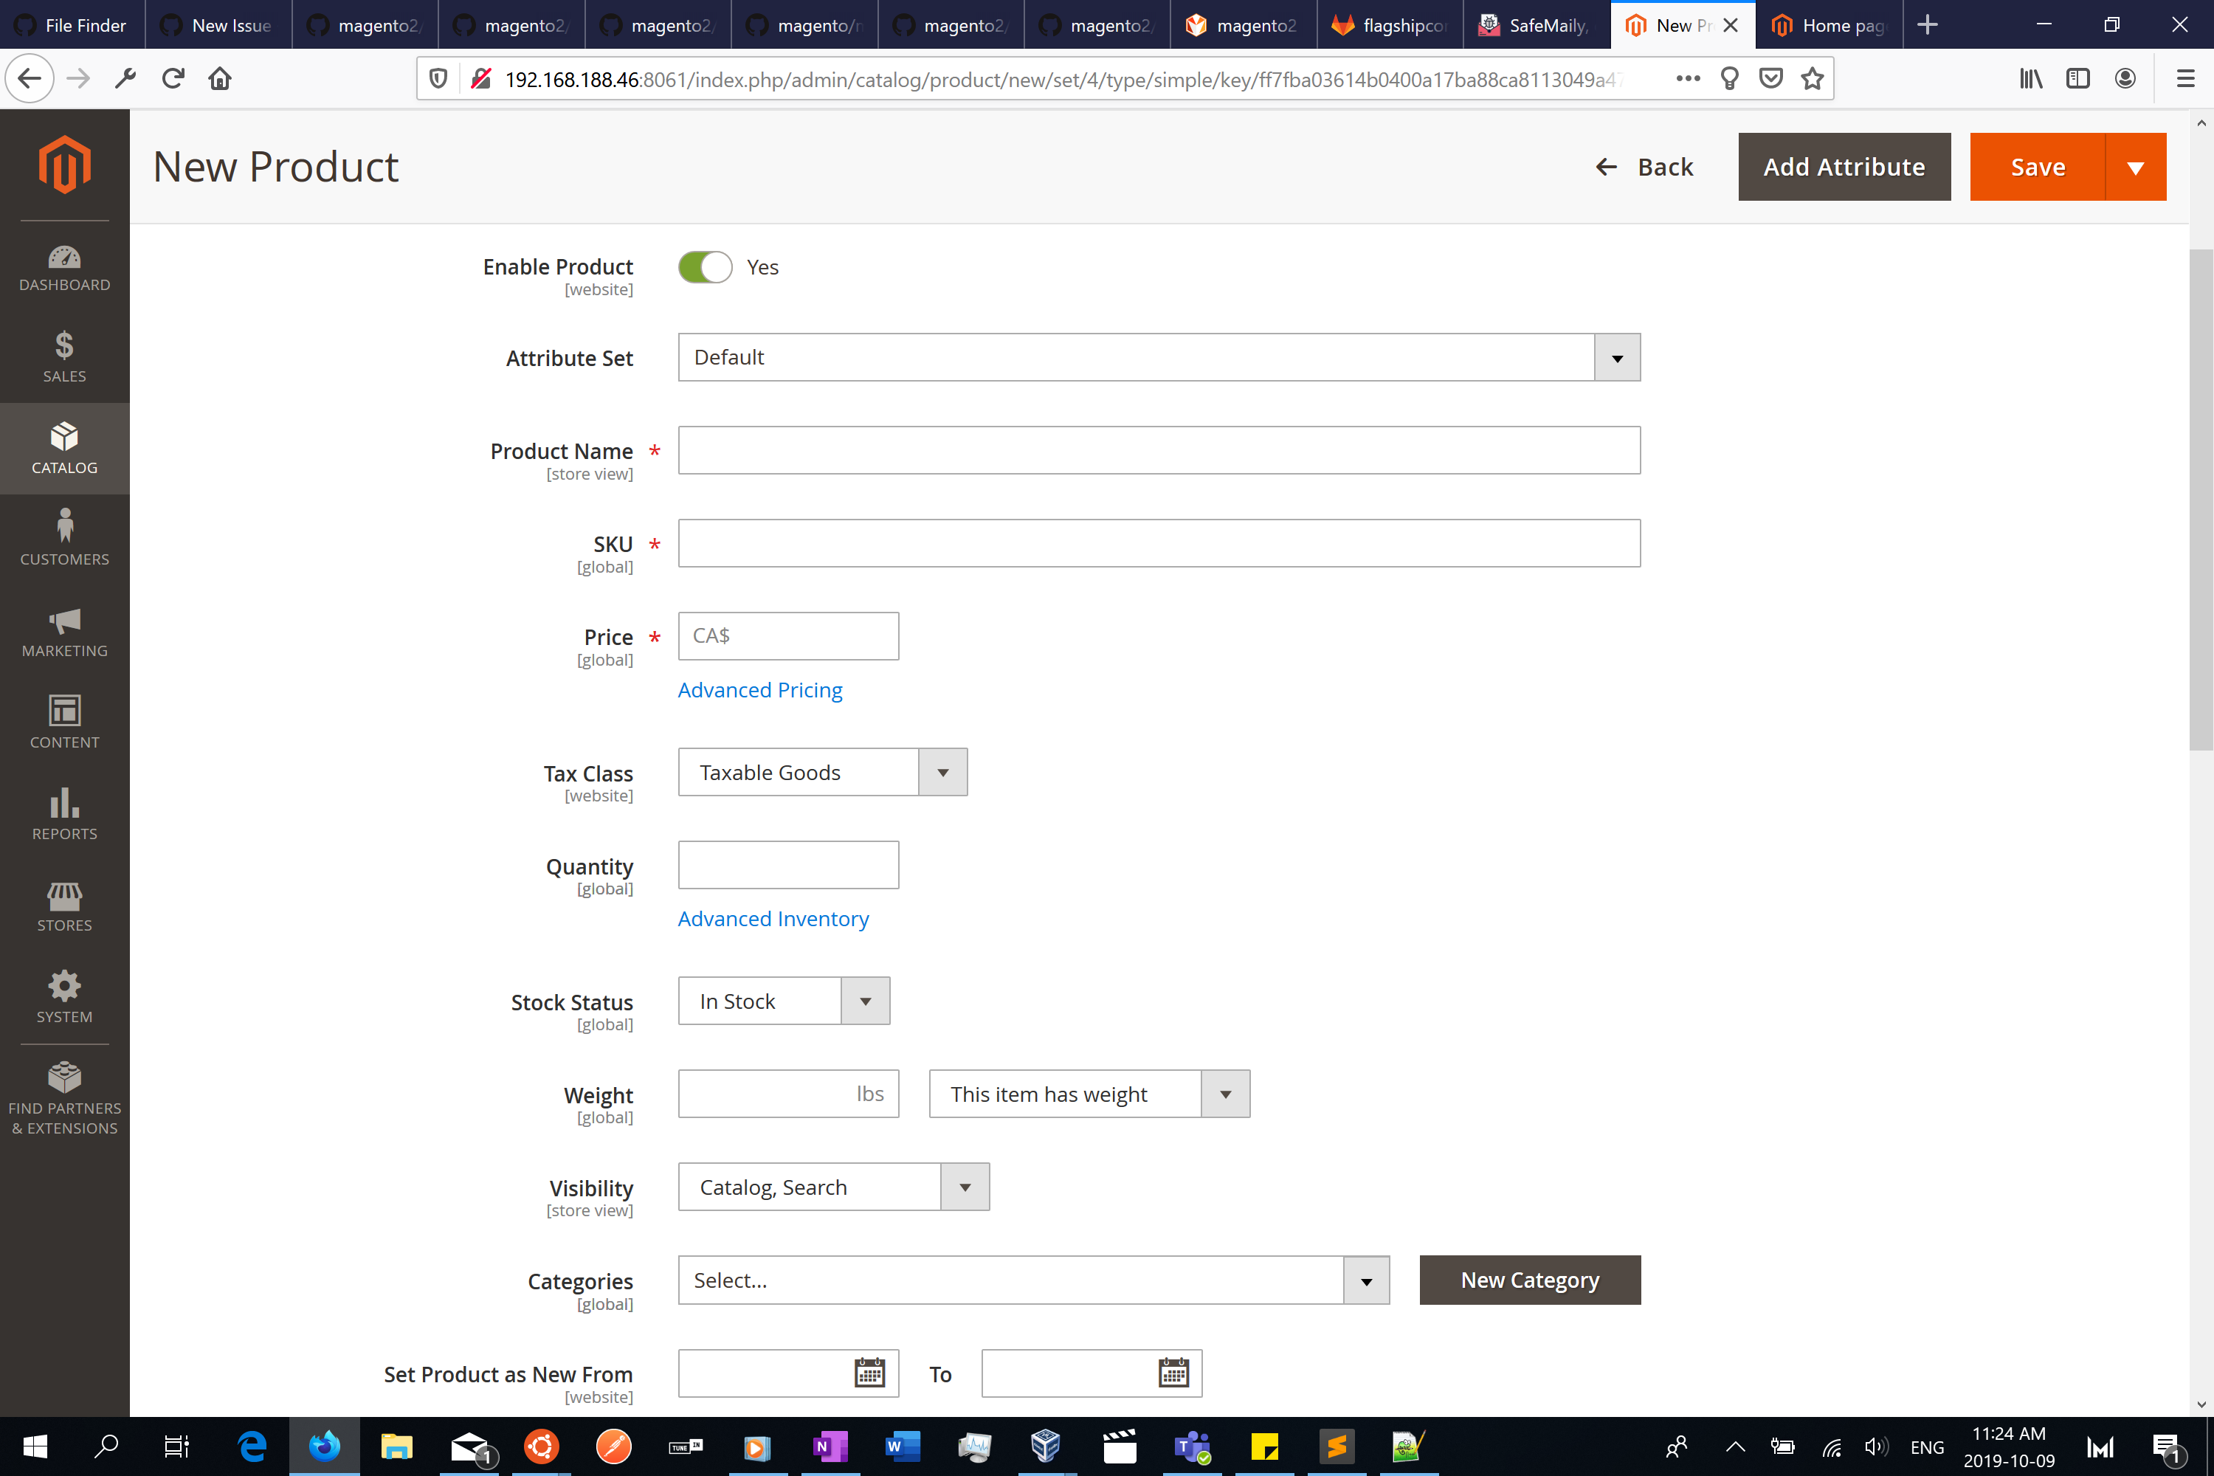This screenshot has height=1476, width=2214.
Task: Open the Sales menu icon
Action: click(x=64, y=356)
